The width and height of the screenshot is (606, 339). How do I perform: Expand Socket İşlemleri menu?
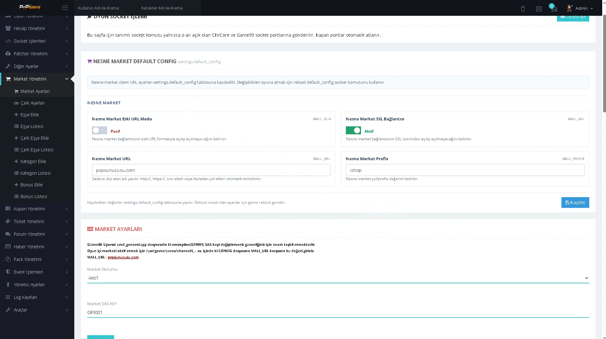[x=37, y=41]
